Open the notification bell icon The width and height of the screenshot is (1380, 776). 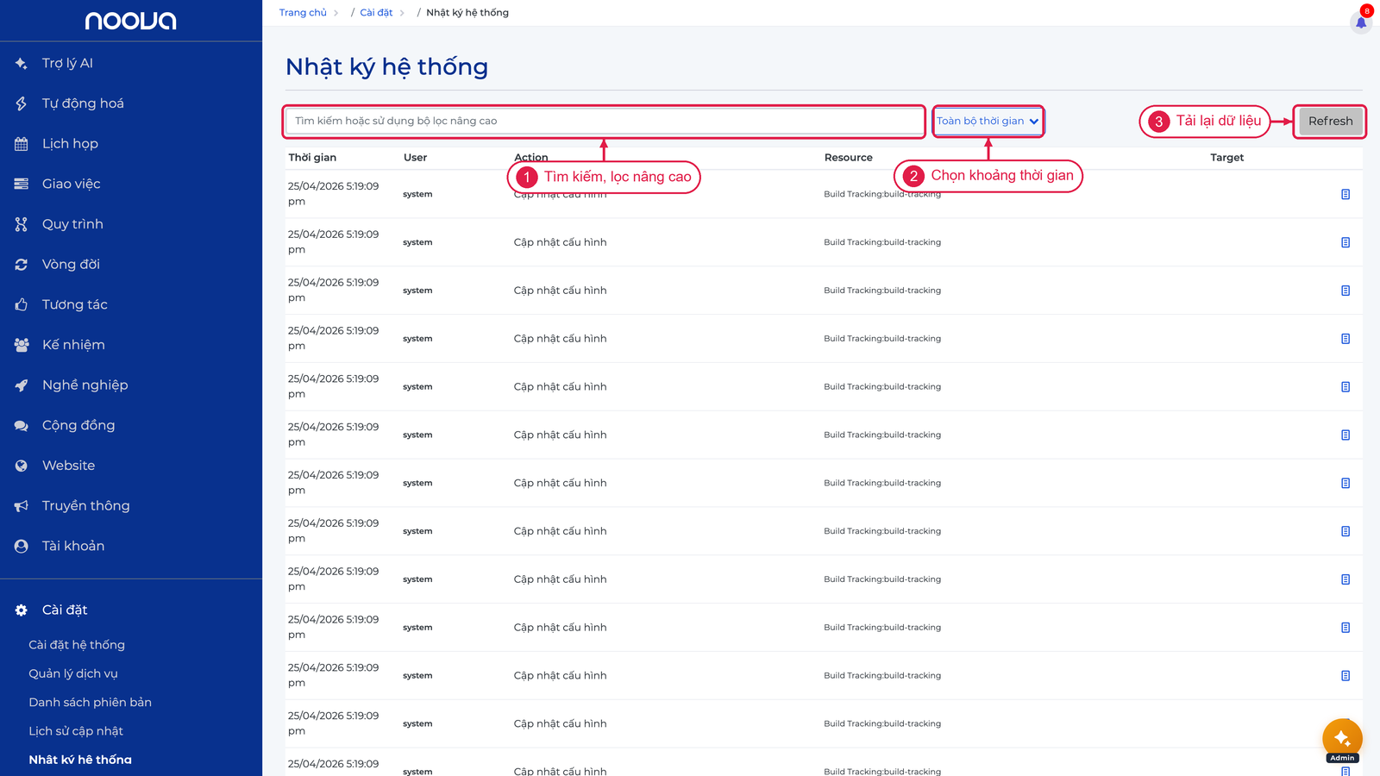[x=1361, y=22]
